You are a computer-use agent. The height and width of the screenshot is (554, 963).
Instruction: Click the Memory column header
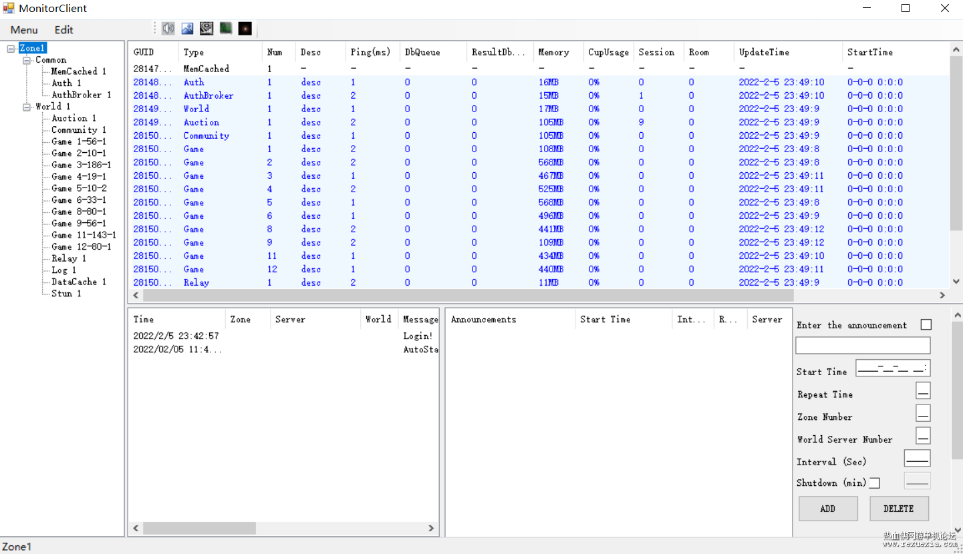coord(559,52)
